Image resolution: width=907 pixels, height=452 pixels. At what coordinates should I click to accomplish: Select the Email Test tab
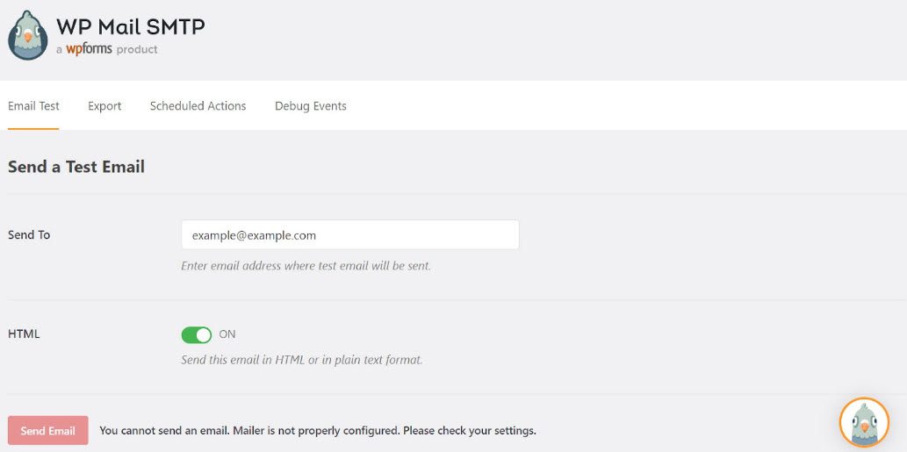pos(33,106)
